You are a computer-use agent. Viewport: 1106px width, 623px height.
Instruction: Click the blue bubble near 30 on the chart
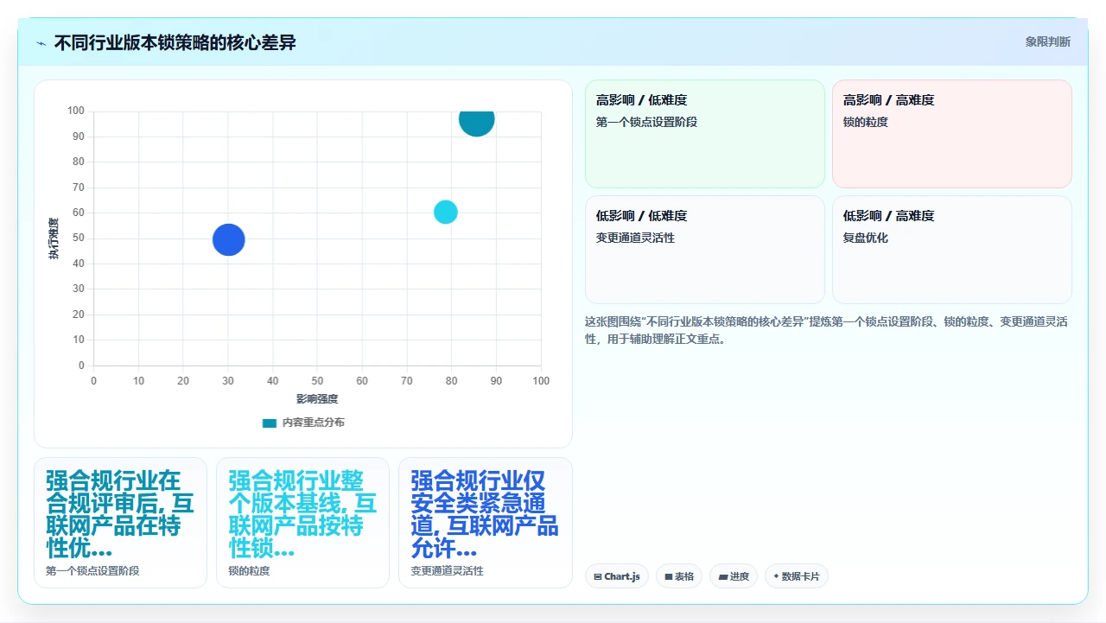click(228, 239)
